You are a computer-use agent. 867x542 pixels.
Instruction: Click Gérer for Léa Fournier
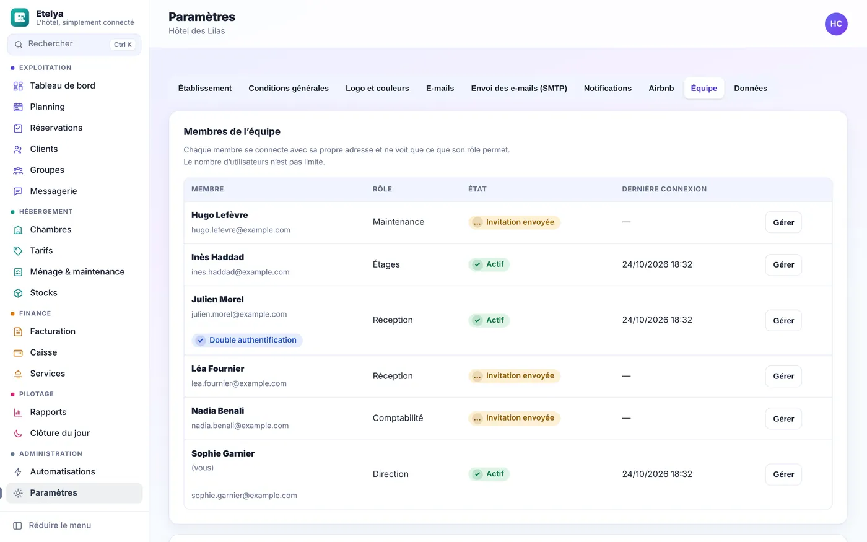pos(783,376)
